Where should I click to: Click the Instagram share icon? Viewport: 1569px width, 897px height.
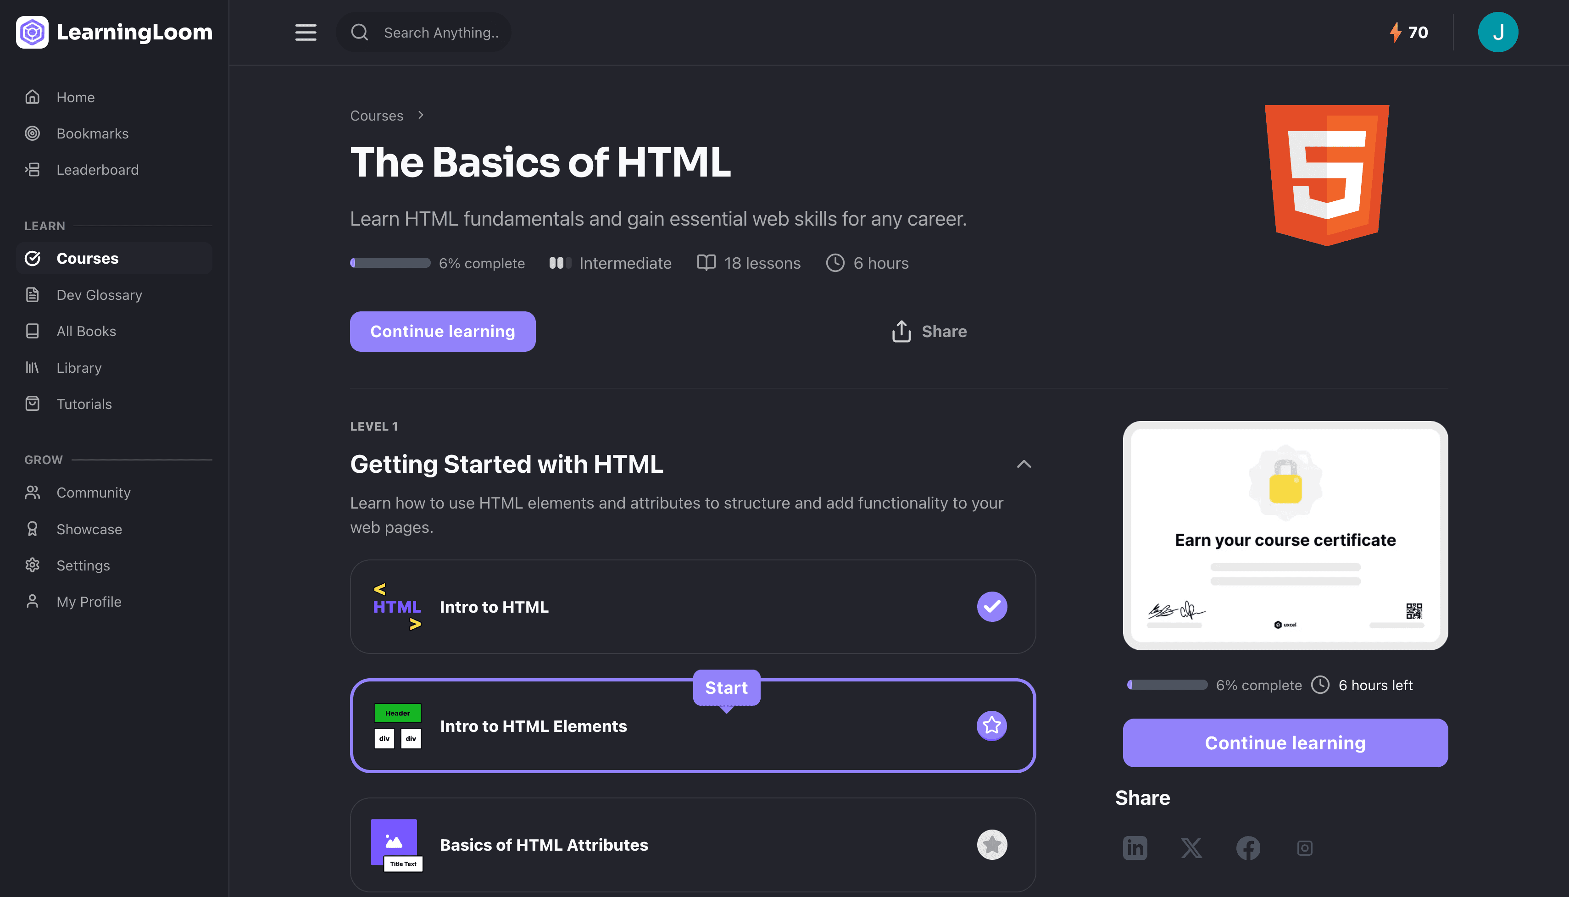click(1305, 848)
